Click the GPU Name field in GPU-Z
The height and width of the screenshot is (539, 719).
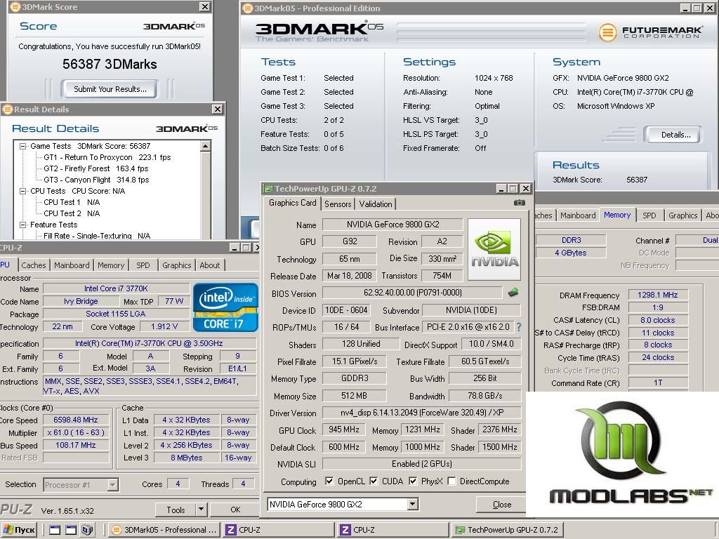(x=393, y=224)
